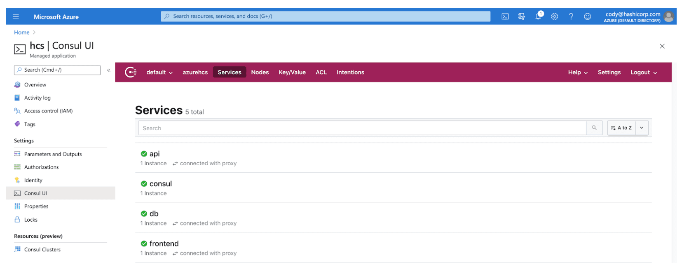Expand the Help menu in Consul
The width and height of the screenshot is (689, 272).
click(577, 73)
